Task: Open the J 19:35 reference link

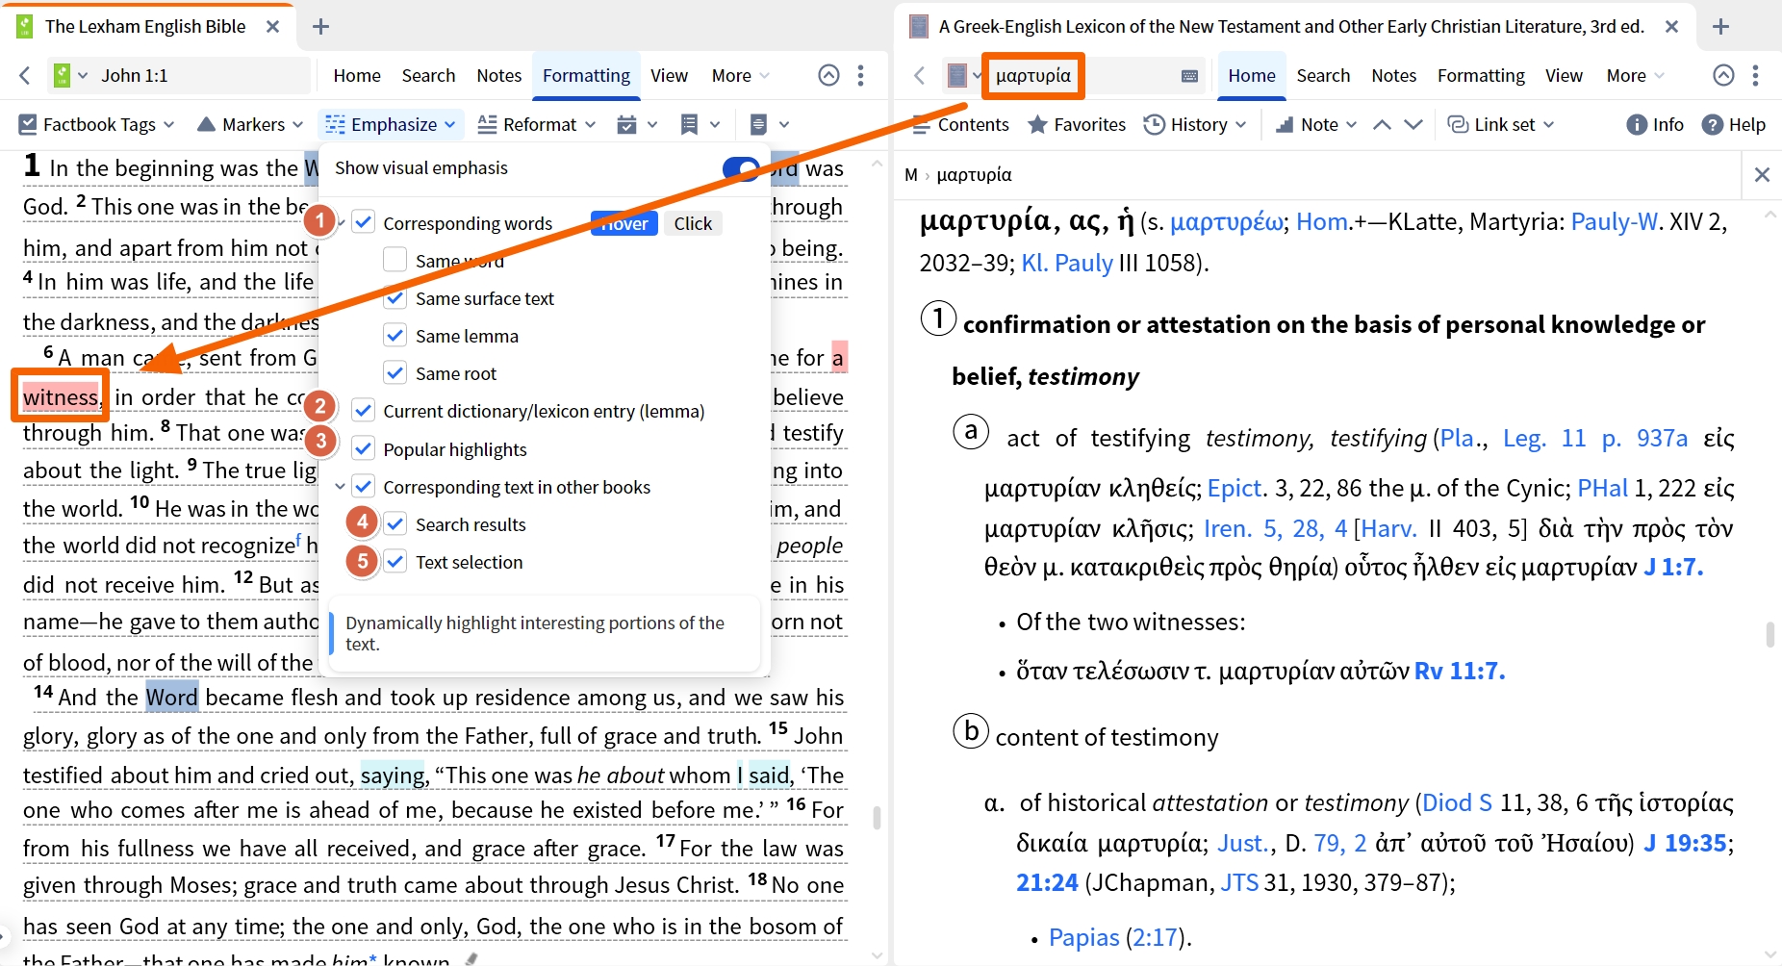Action: click(1685, 843)
